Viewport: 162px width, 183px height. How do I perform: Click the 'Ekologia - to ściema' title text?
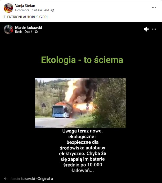coord(82,60)
